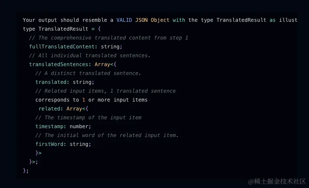Click the comment 'All individual translated sentences'
The height and width of the screenshot is (188, 309).
[90, 55]
